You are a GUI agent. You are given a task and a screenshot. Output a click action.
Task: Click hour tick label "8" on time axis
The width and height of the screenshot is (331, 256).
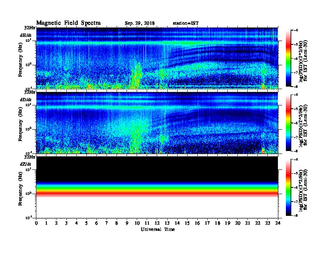(x=117, y=223)
